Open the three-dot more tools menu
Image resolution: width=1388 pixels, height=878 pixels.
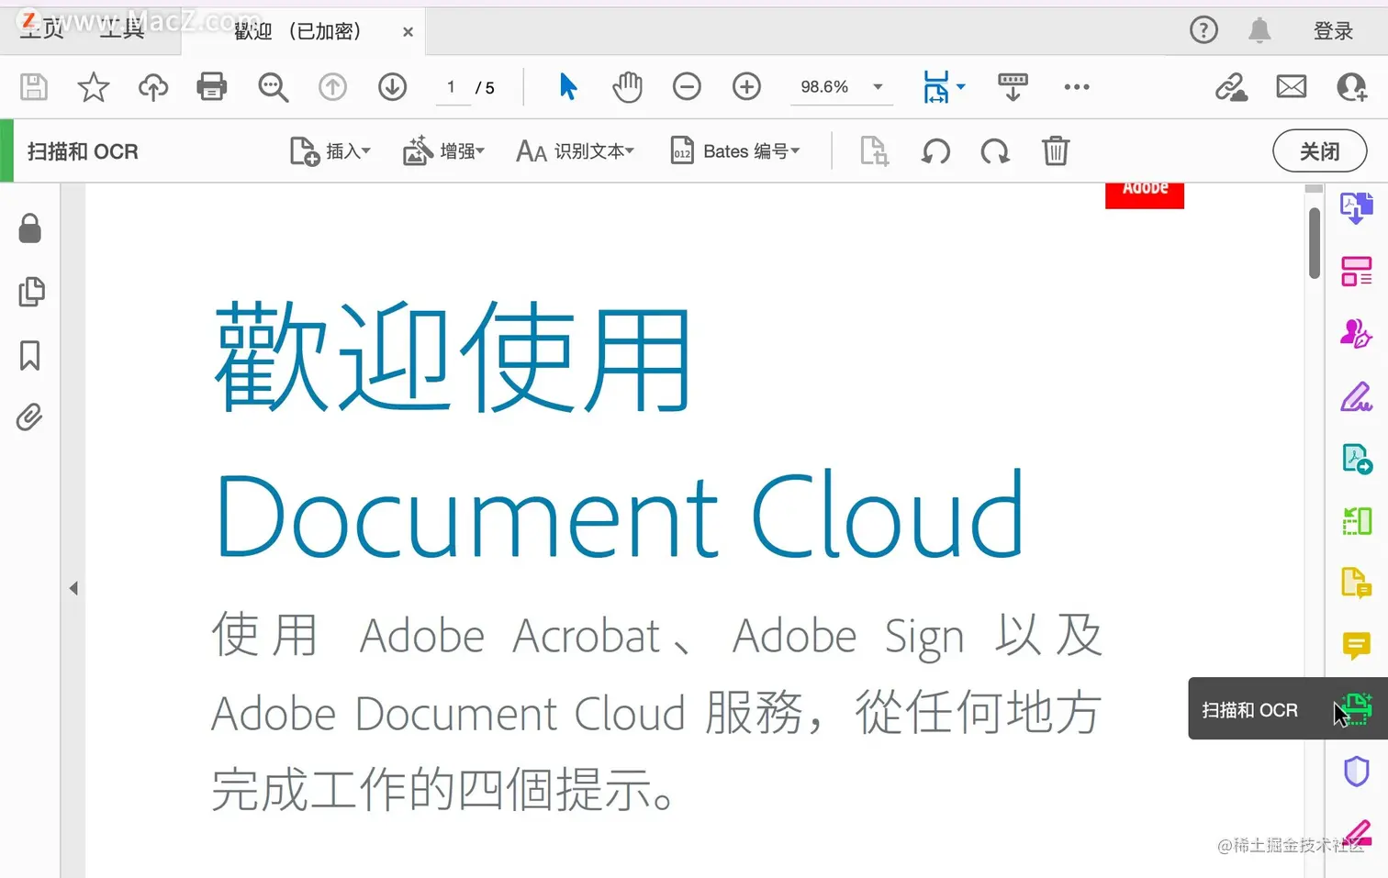[1077, 87]
